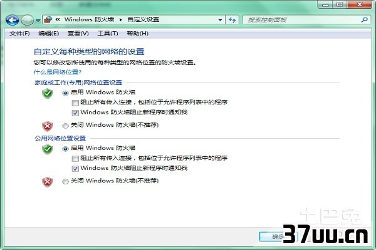The height and width of the screenshot is (250, 376).
Task: Expand the hidden breadcrumb chevron «
Action: tap(58, 19)
